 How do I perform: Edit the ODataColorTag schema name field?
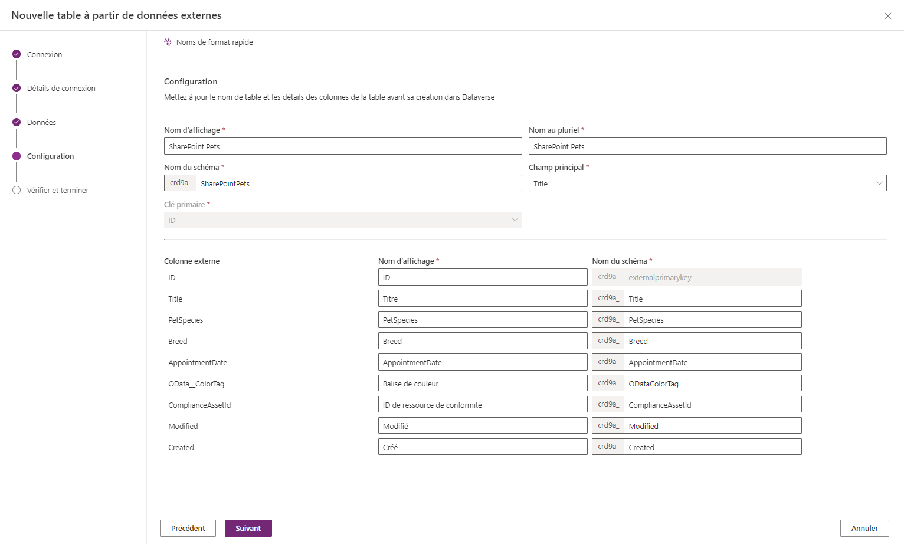coord(713,384)
